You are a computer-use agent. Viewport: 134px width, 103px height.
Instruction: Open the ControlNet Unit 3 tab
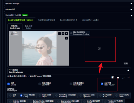coord(90,20)
